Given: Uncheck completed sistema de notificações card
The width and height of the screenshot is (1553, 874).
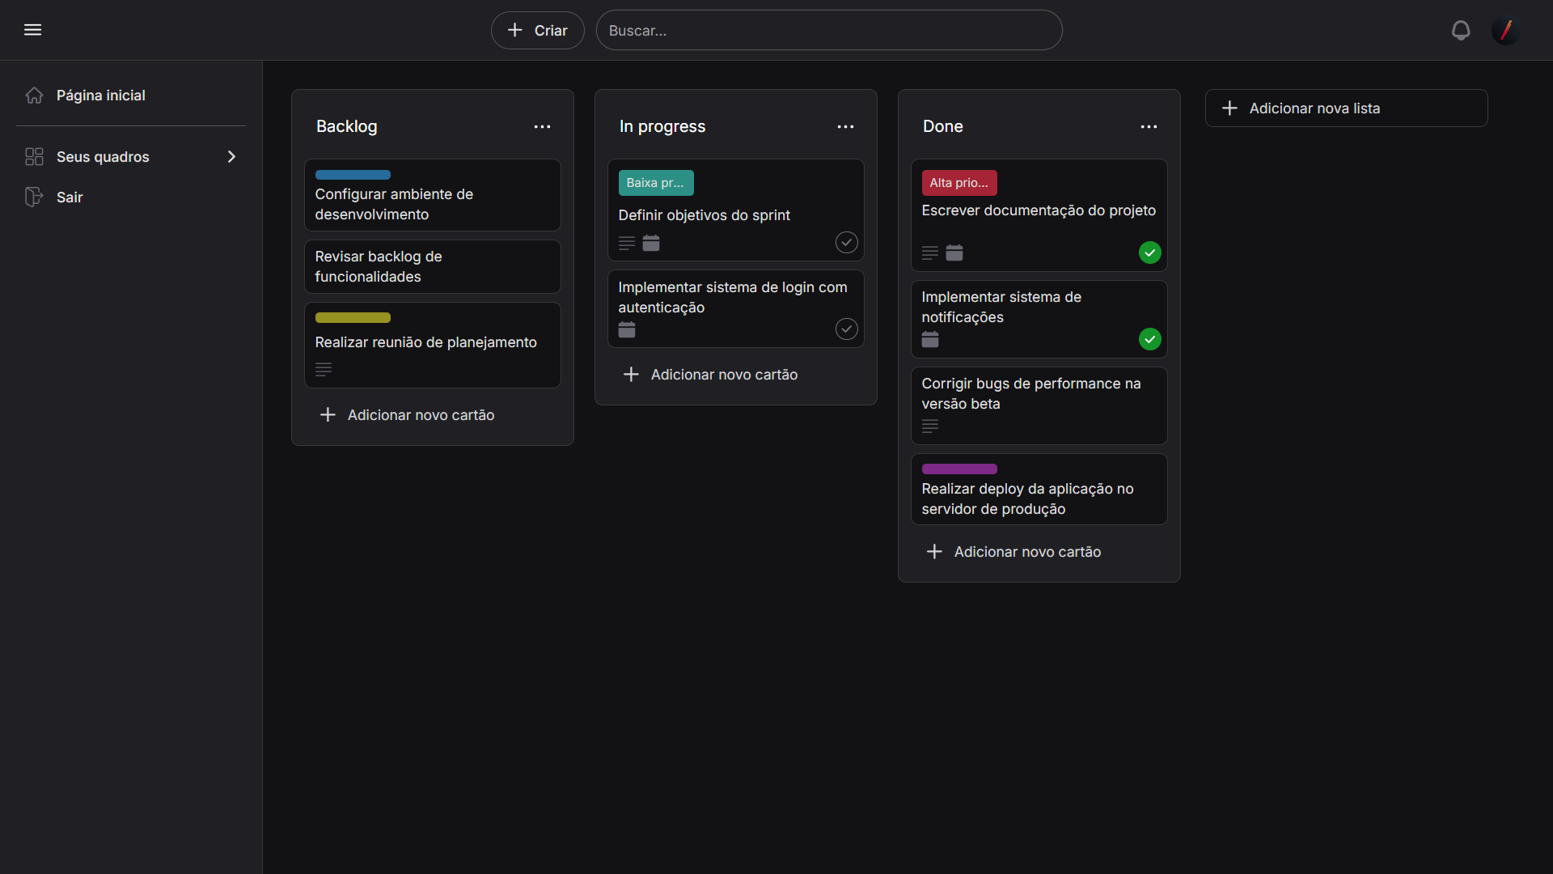Looking at the screenshot, I should pyautogui.click(x=1150, y=339).
